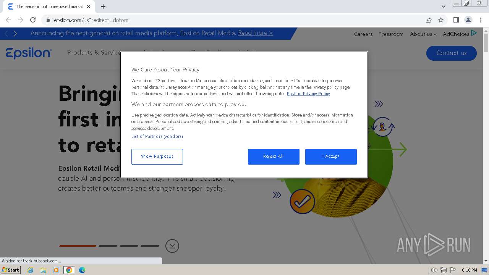This screenshot has width=489, height=275.
Task: Click the browser Back arrow
Action: tap(8, 20)
